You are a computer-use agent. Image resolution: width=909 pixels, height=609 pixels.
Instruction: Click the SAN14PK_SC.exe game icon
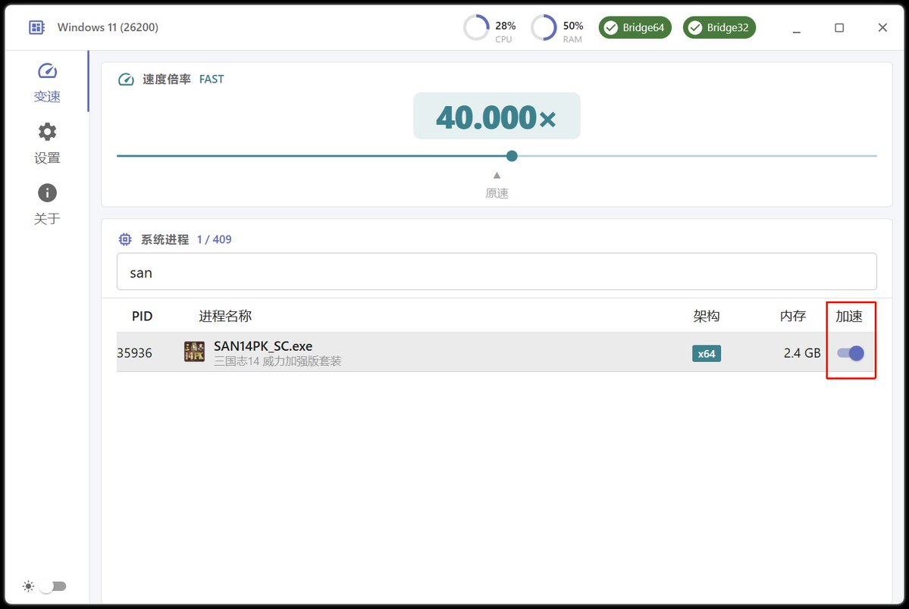[x=194, y=351]
